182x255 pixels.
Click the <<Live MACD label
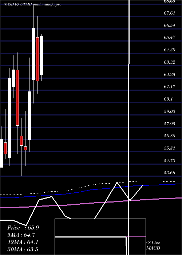[153, 245]
